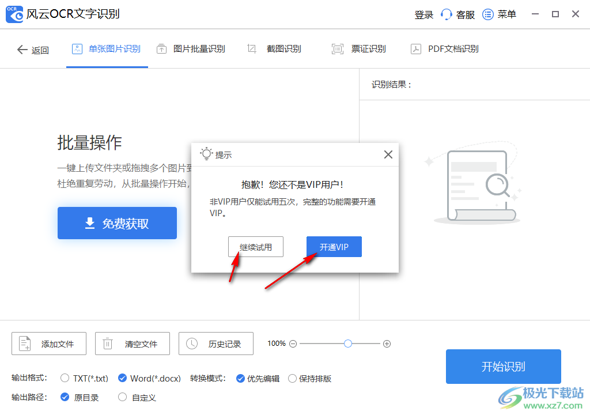Click the download arrow icon in 免费获取
The image size is (590, 415).
[x=89, y=223]
